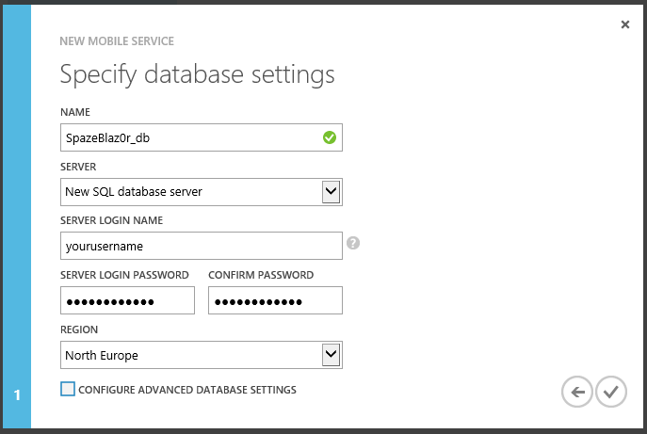The image size is (647, 434).
Task: Click the 'Specify database settings' heading
Action: 197,73
